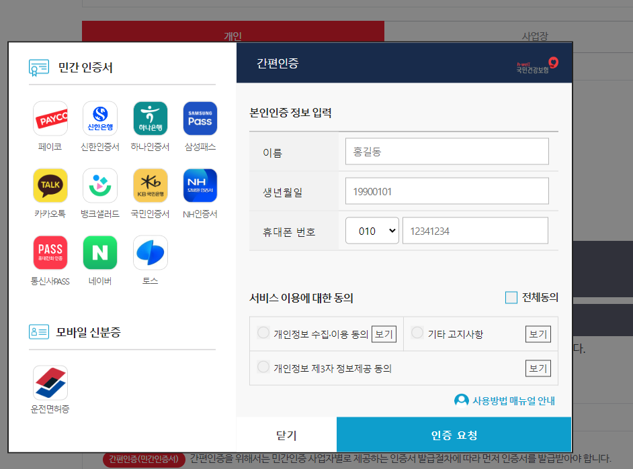Open the 010 phone prefix dropdown
The height and width of the screenshot is (469, 633).
pos(372,231)
